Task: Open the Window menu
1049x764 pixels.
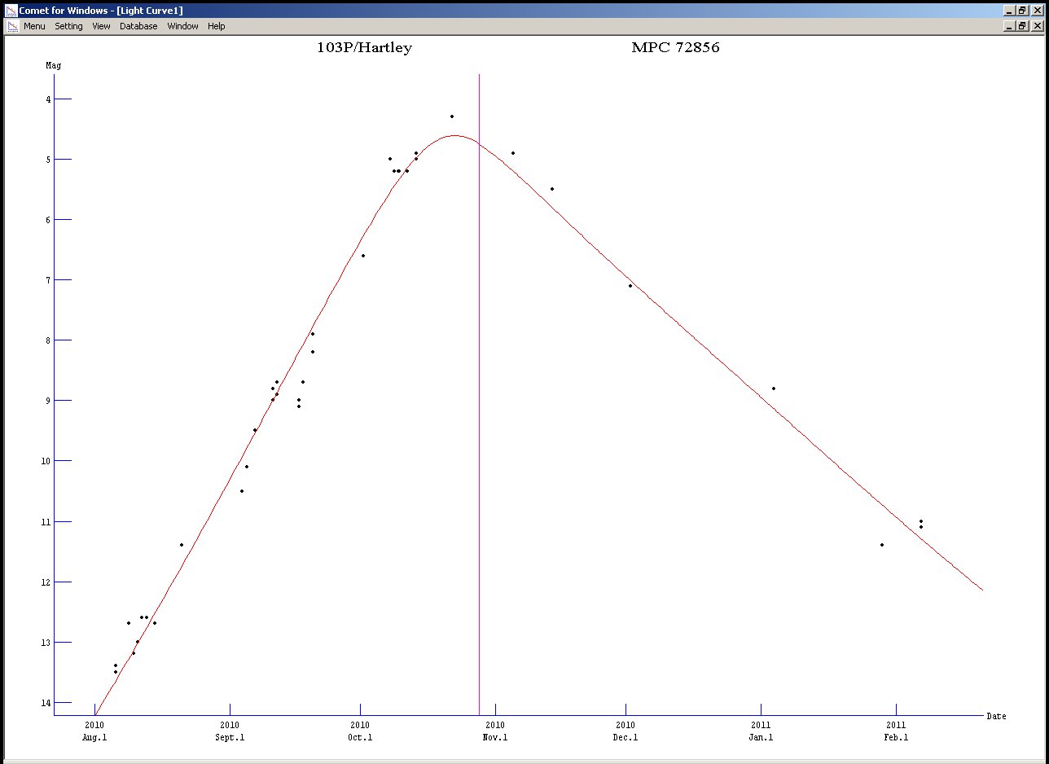Action: (182, 26)
